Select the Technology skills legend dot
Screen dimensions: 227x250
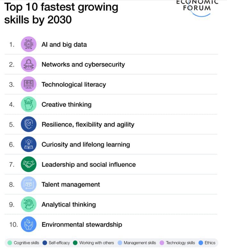point(162,243)
